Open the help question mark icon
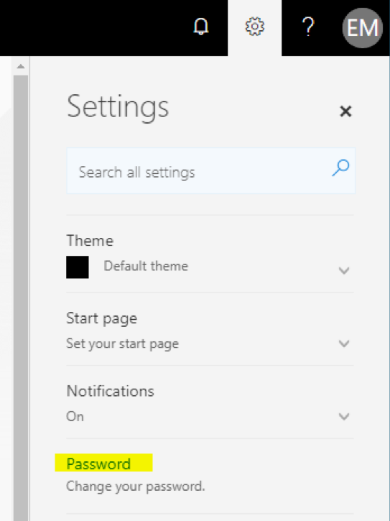 click(x=308, y=27)
